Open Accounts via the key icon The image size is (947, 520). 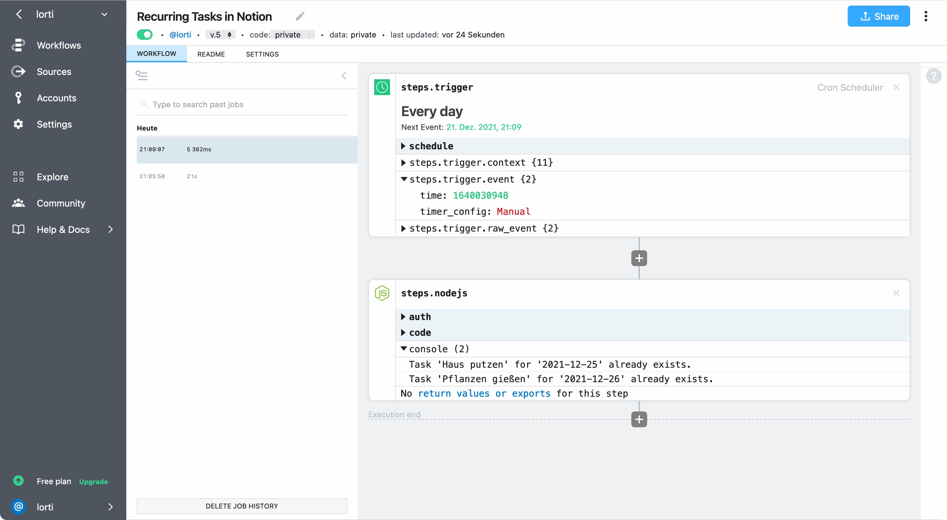point(18,98)
